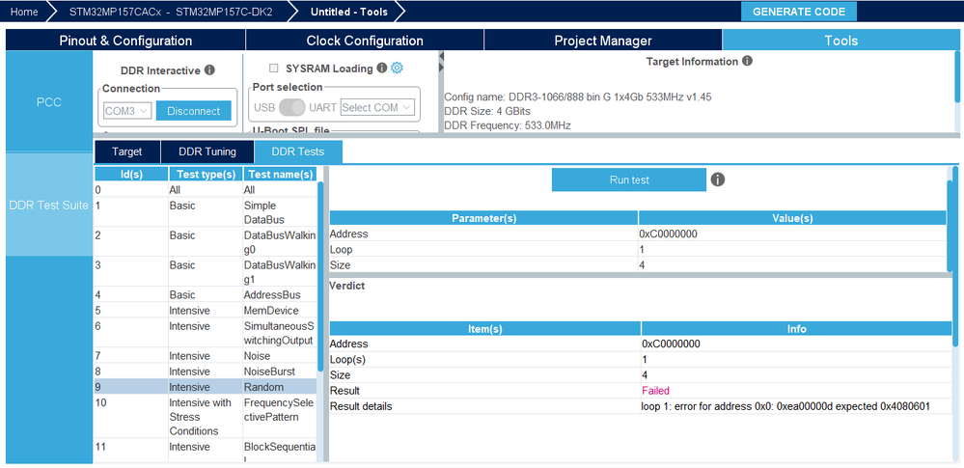This screenshot has height=468, width=964.
Task: Open SYSRAM Loading settings gear
Action: pyautogui.click(x=398, y=68)
